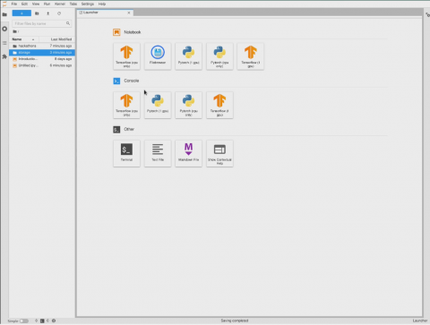Open the Edit menu

pos(24,4)
